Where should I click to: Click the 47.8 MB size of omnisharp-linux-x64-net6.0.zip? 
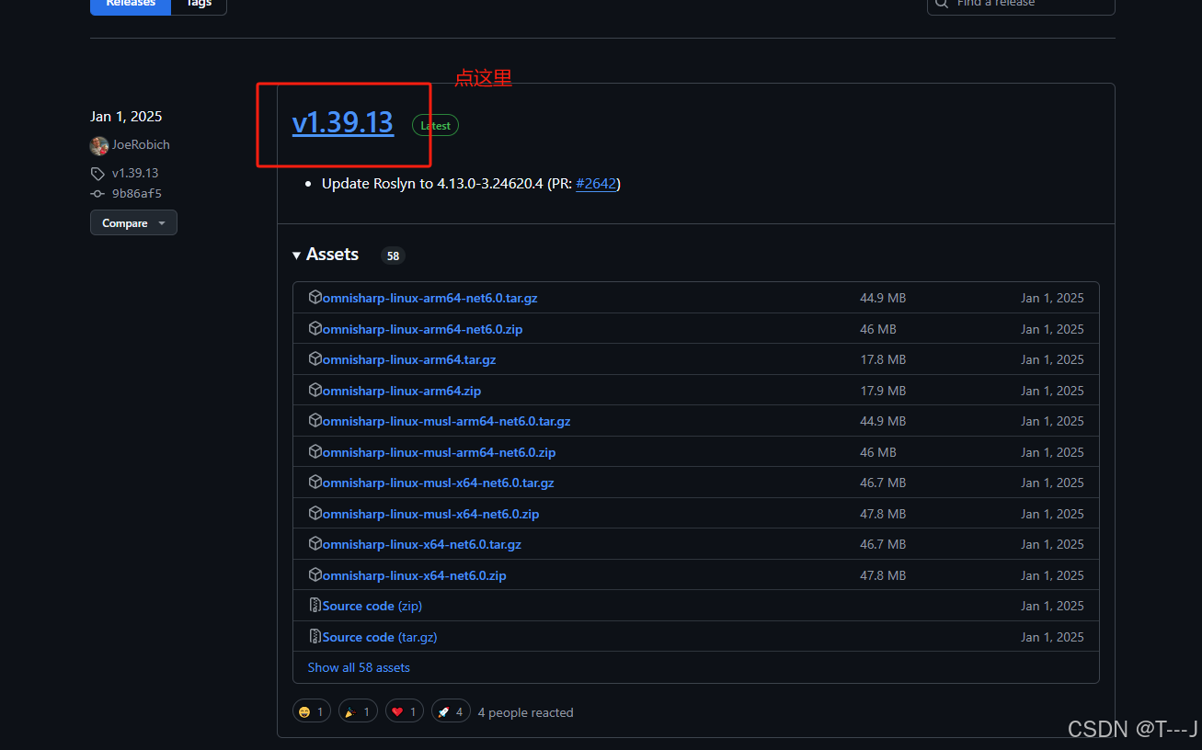(x=883, y=575)
